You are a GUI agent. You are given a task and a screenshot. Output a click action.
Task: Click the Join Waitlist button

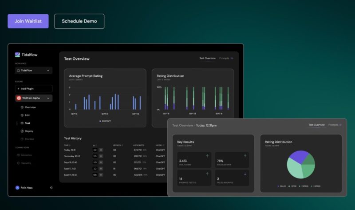(28, 21)
